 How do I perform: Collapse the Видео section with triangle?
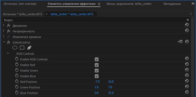click(x=188, y=20)
